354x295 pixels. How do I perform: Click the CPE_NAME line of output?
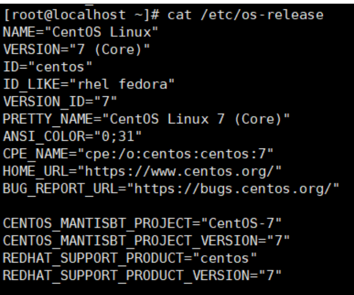tap(138, 154)
